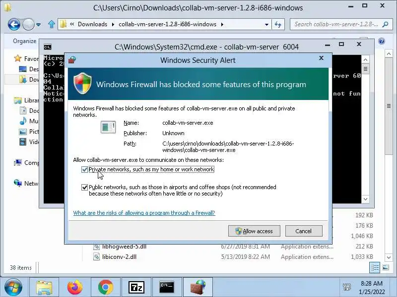Select Videos library in navigation pane
Screen dimensions: 397x297
click(x=29, y=142)
